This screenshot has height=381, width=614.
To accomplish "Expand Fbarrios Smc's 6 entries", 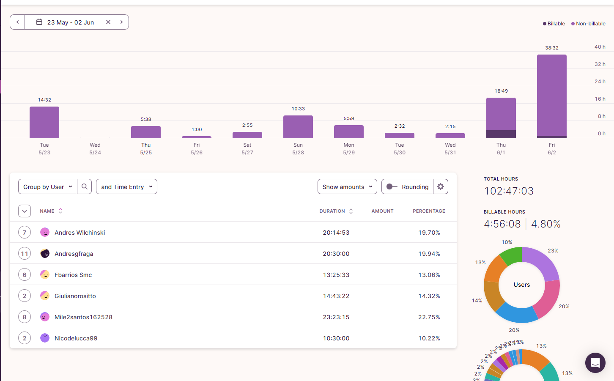I will [25, 274].
